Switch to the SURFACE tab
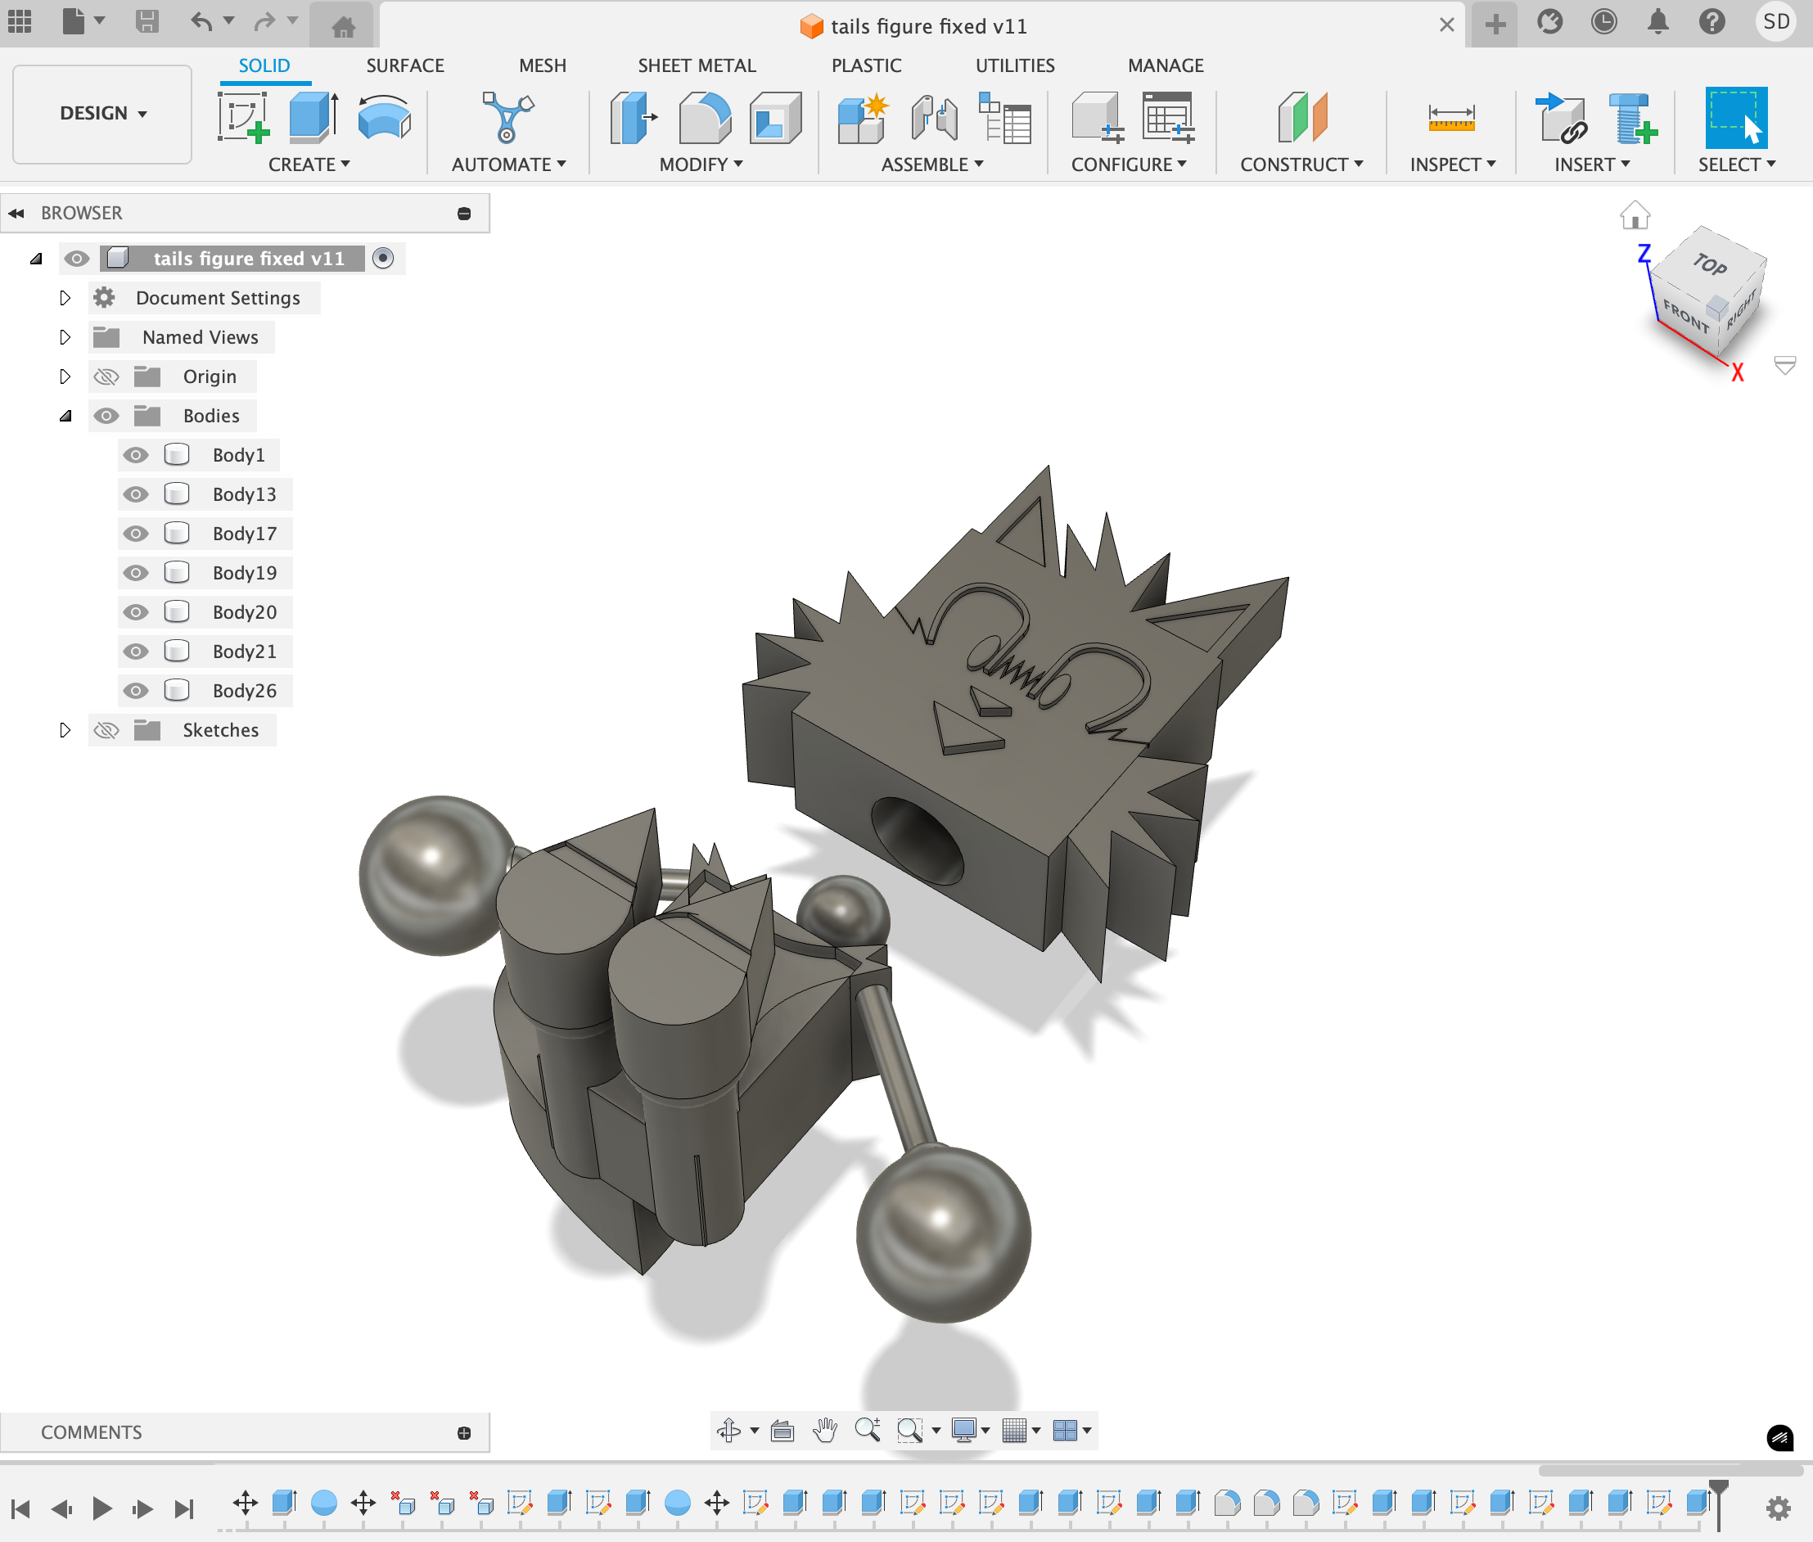This screenshot has height=1542, width=1813. 404,65
